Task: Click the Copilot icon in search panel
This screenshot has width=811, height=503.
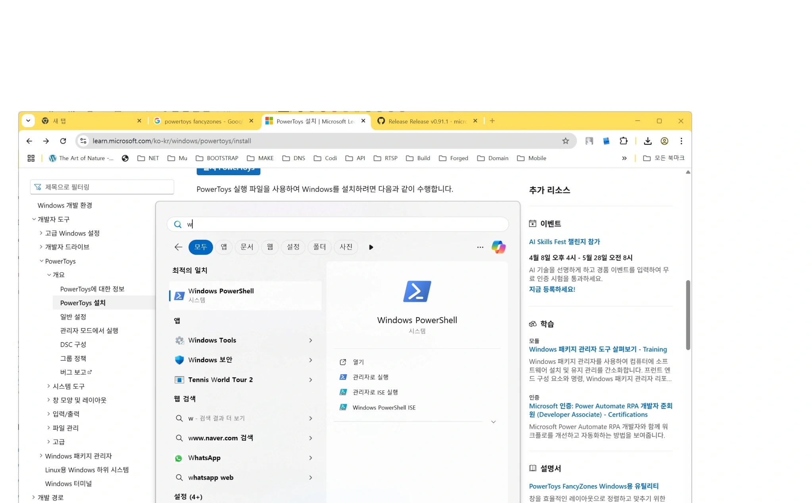Action: point(499,247)
